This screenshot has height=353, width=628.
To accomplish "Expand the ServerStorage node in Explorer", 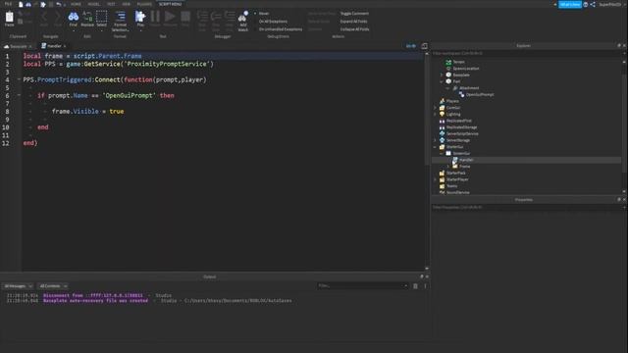I will 436,140.
